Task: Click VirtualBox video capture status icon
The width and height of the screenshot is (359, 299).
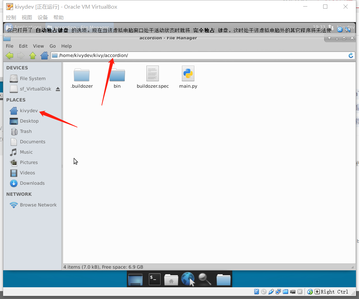Action: click(293, 292)
